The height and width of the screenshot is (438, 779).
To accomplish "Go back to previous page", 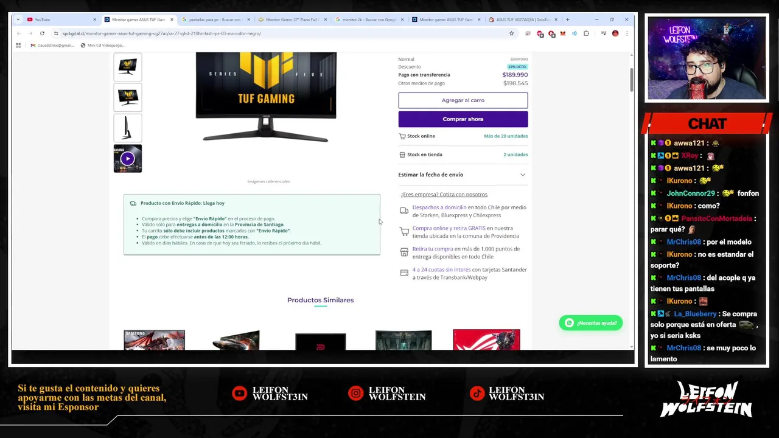I will tap(18, 33).
